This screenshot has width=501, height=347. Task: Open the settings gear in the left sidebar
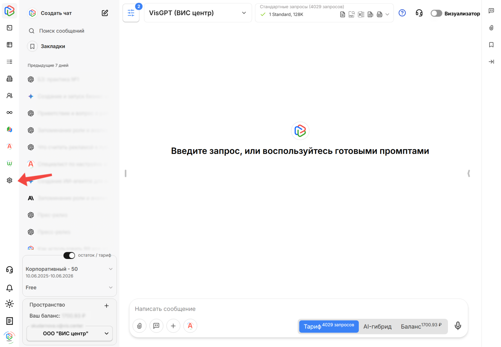pos(9,180)
